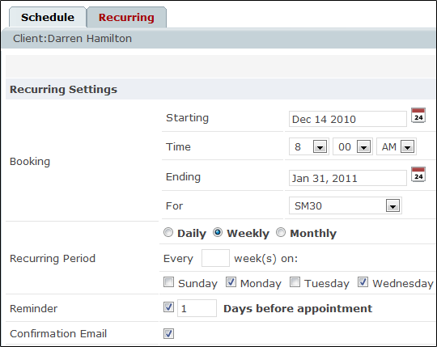Toggle the Reminder checkbox
This screenshot has width=437, height=347.
coord(168,307)
